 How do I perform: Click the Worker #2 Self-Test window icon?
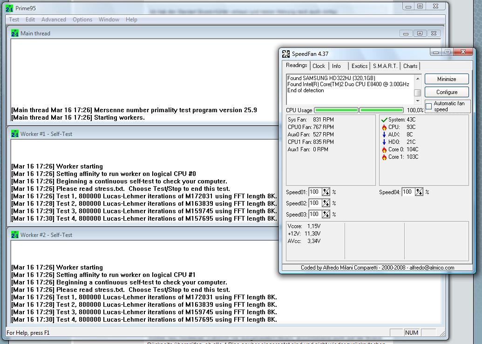(x=15, y=235)
